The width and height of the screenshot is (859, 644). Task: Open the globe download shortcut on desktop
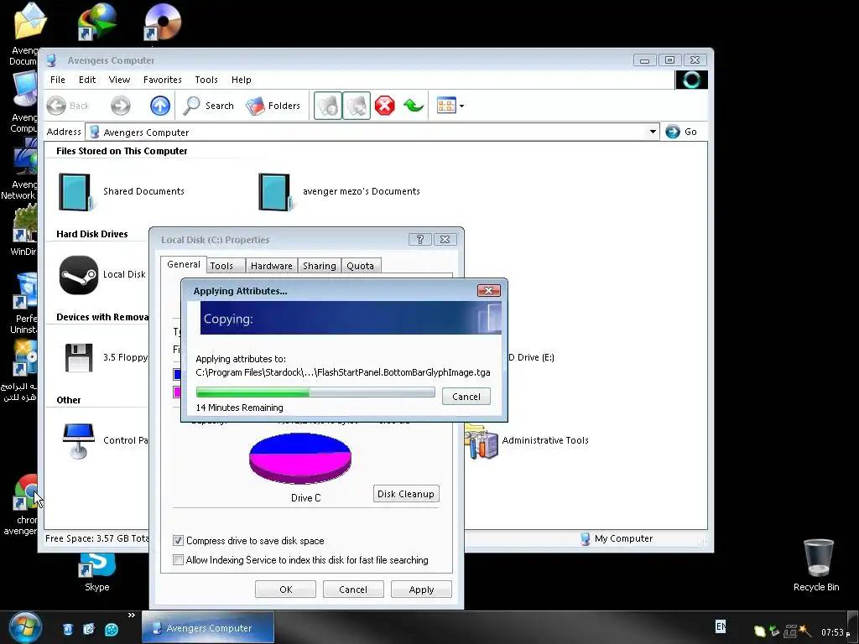97,22
